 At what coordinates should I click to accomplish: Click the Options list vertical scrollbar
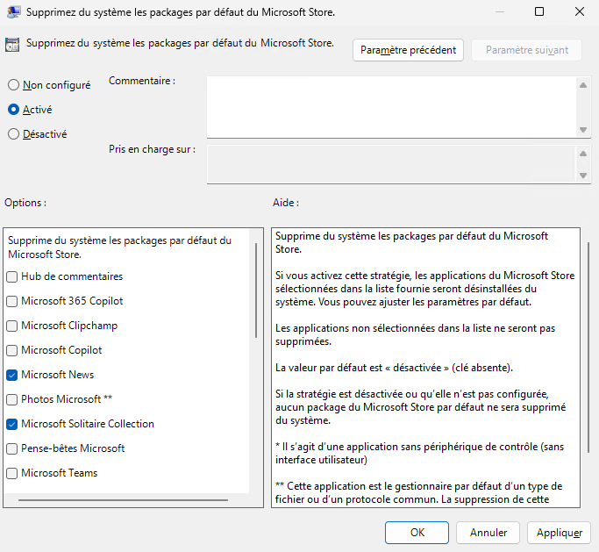256,290
